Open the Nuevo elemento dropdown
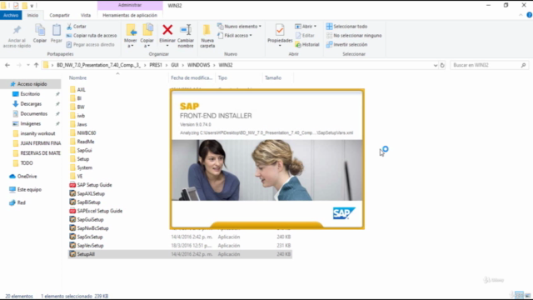 click(x=239, y=27)
